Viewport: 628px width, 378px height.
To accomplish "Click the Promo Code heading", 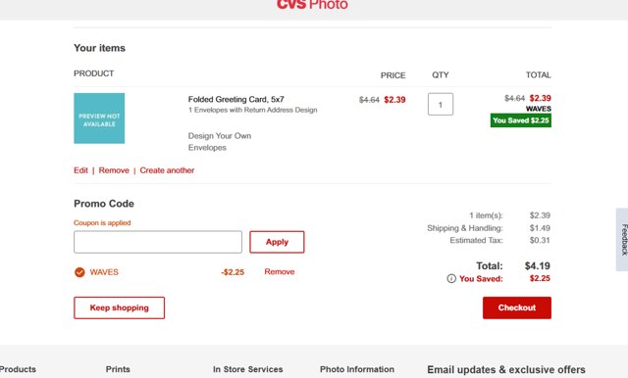I will (x=104, y=204).
